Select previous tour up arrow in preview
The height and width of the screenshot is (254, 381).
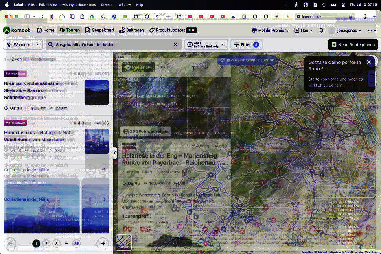[193, 67]
